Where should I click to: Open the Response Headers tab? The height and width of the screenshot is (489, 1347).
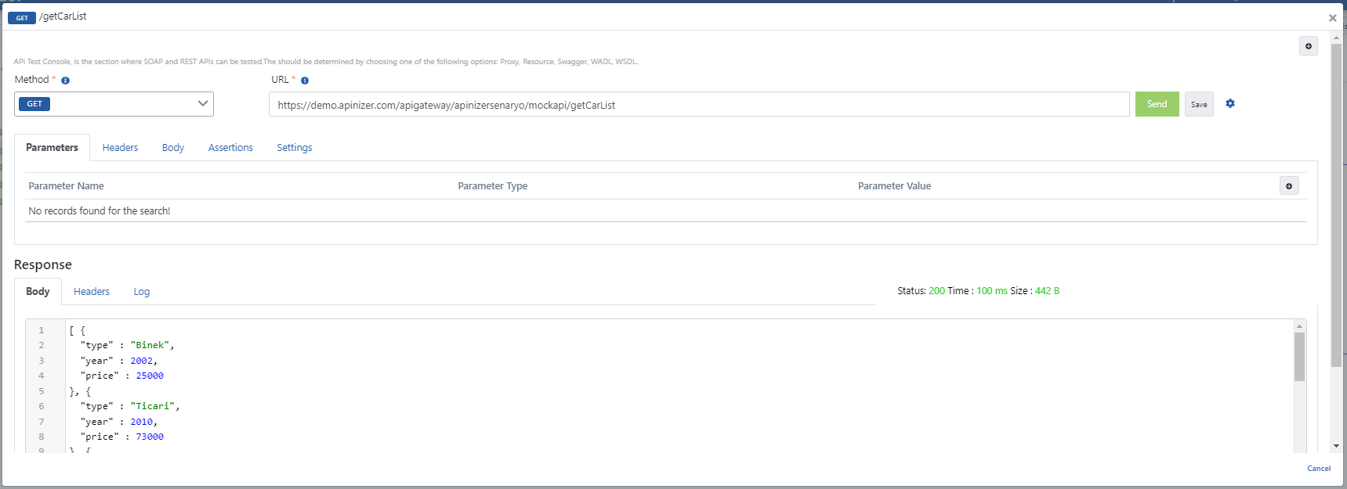pos(92,291)
